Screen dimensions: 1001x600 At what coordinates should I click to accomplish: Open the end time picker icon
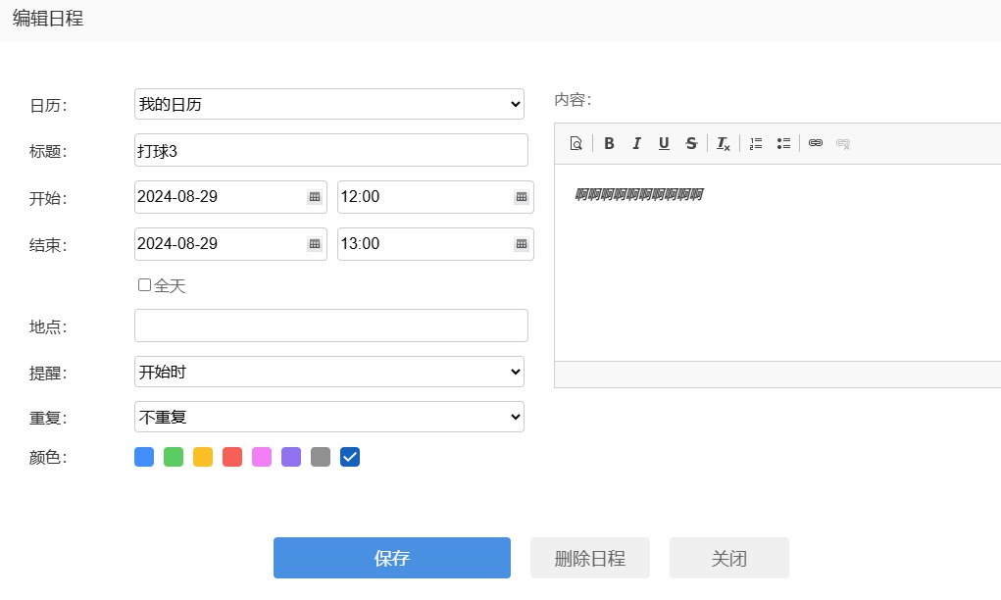pos(522,244)
